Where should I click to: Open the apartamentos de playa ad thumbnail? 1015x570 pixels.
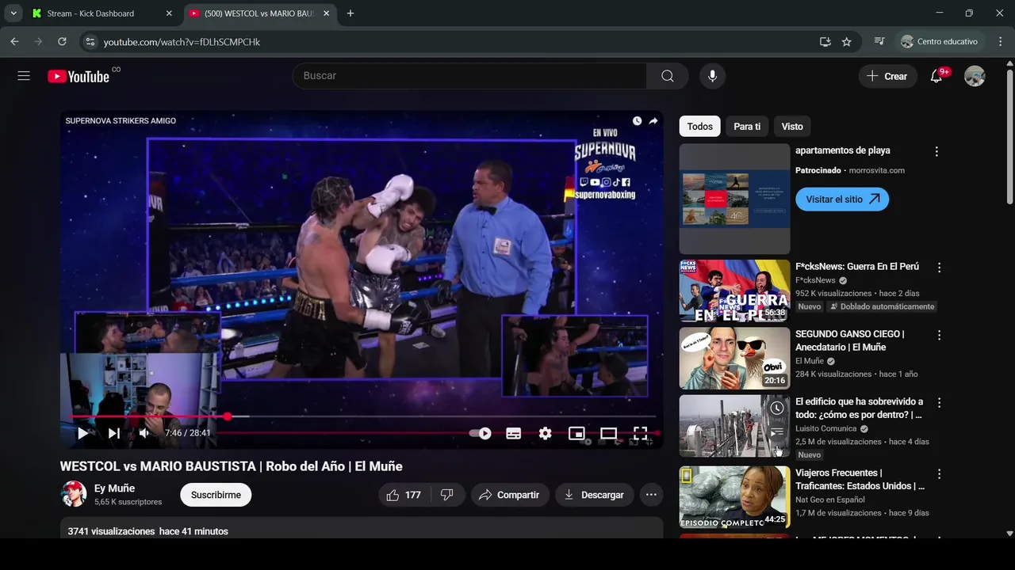pyautogui.click(x=734, y=199)
